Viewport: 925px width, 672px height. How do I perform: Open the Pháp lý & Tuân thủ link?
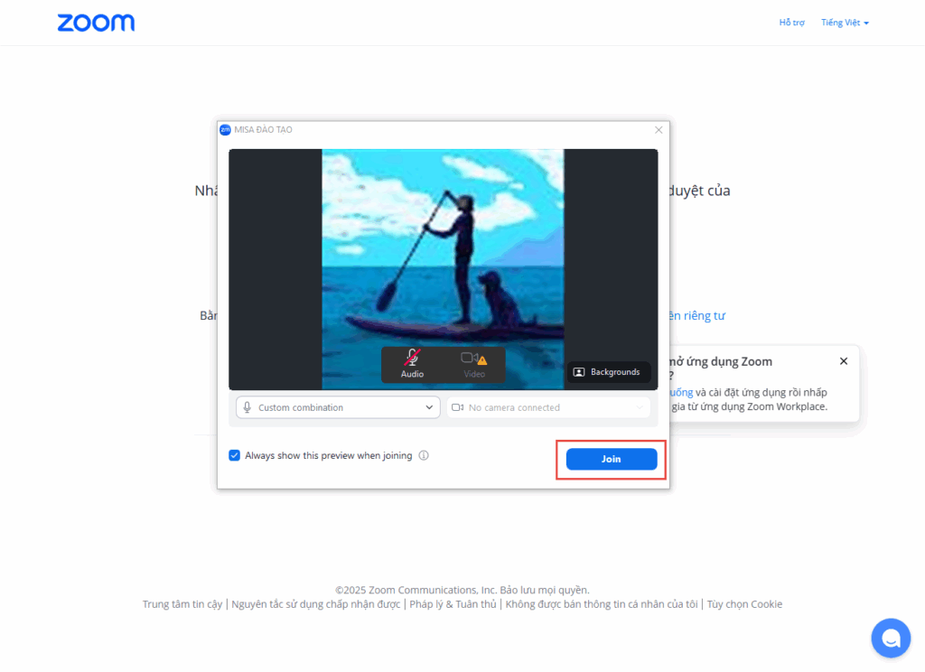[x=453, y=604]
